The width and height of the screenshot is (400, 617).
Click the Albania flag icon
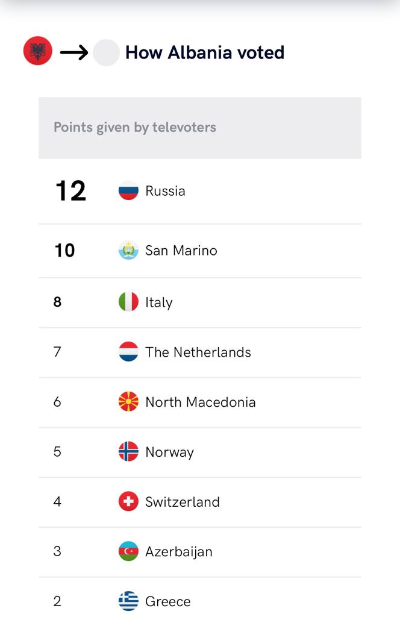(38, 51)
